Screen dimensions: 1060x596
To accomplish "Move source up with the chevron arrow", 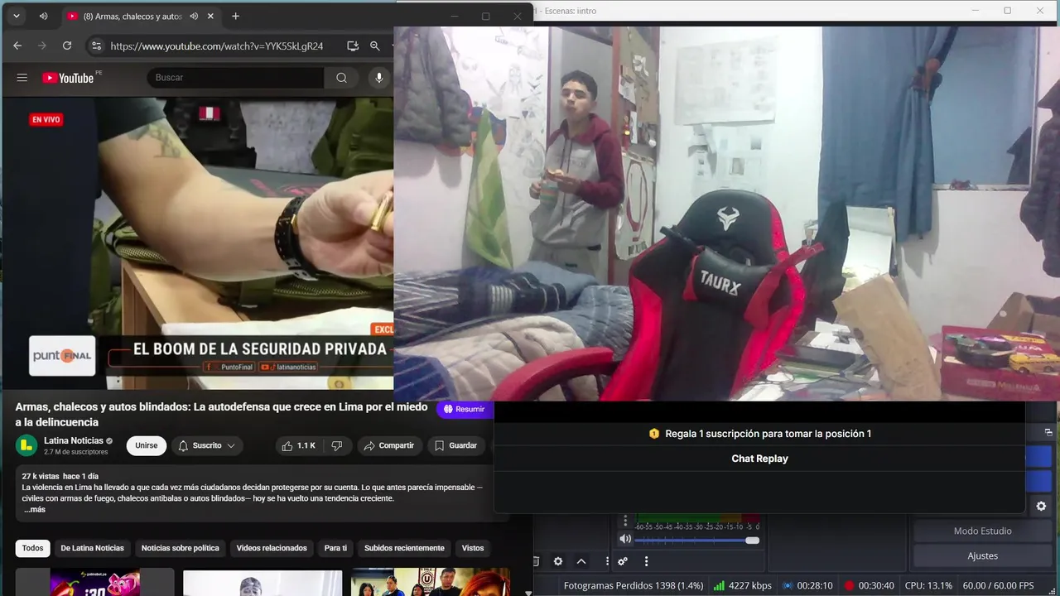I will pyautogui.click(x=581, y=561).
